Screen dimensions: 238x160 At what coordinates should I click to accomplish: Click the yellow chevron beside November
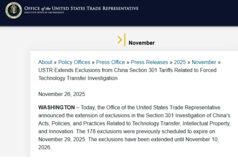[120, 40]
